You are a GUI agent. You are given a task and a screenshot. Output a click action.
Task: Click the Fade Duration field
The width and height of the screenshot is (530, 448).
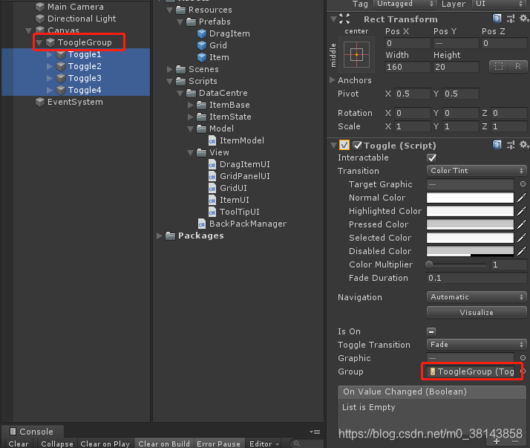(x=477, y=278)
